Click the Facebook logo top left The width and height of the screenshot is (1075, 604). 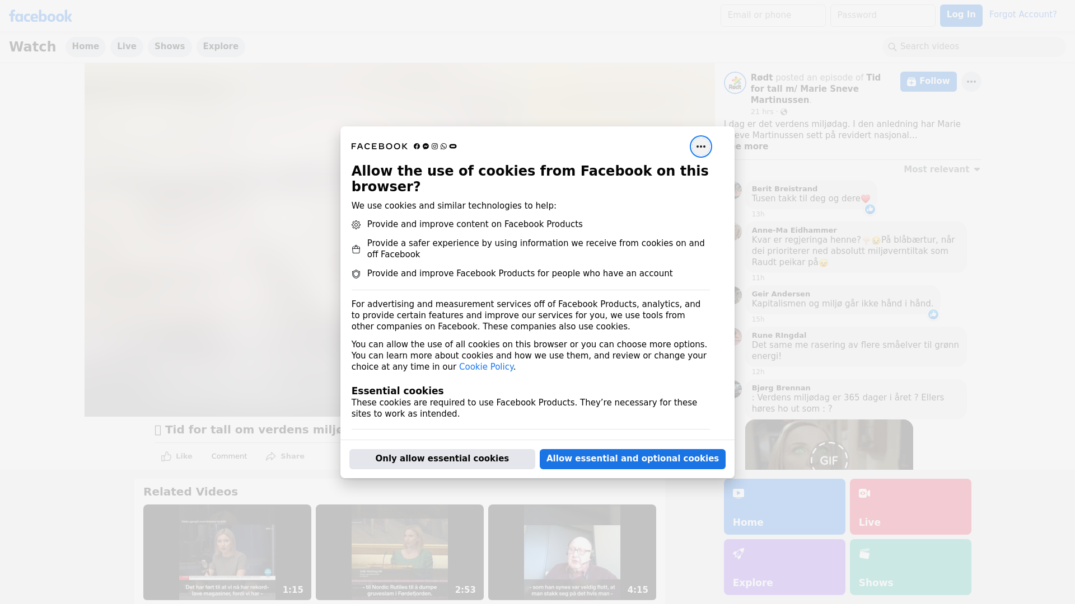coord(40,16)
